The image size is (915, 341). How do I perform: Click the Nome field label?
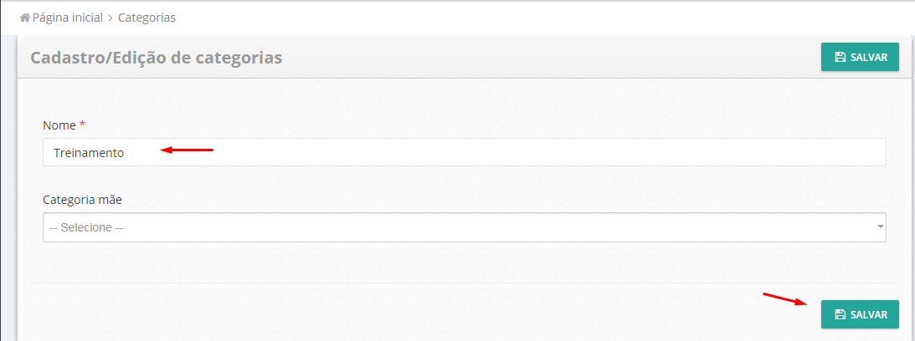[x=59, y=125]
